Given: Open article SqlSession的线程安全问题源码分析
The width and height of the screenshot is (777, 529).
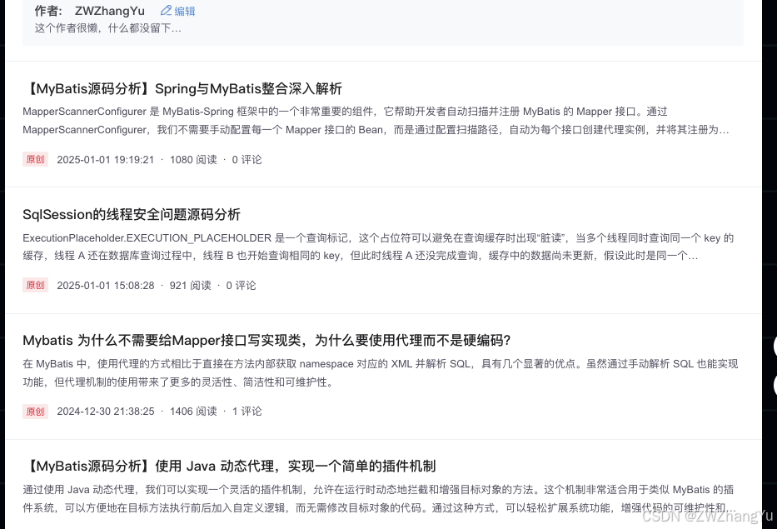Looking at the screenshot, I should [x=132, y=215].
